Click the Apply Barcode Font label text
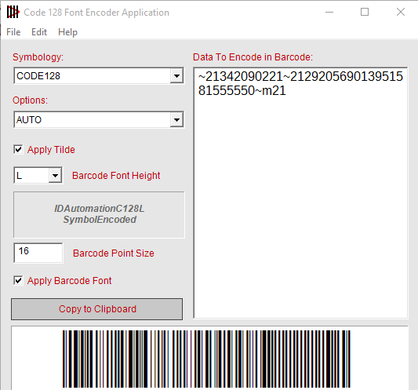 point(69,281)
